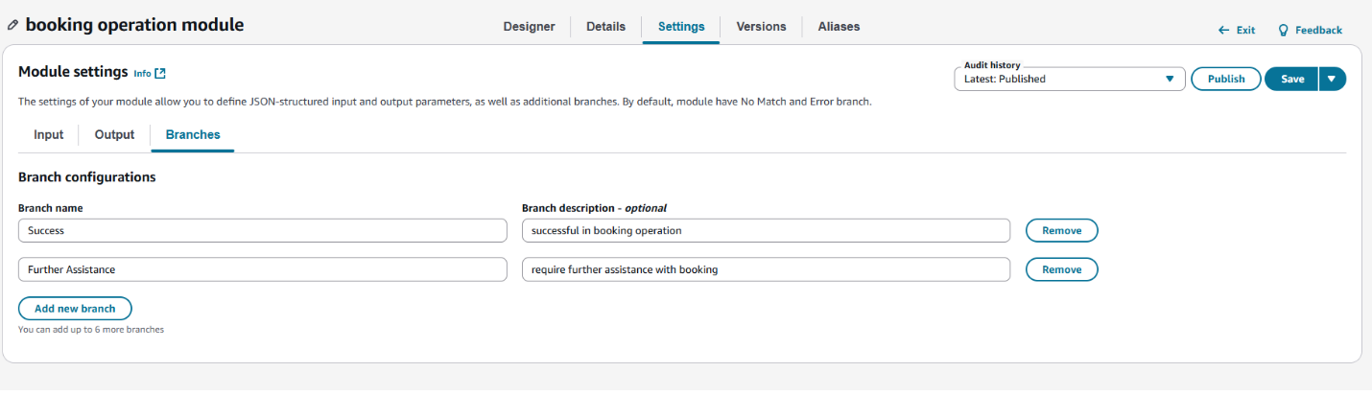1372x395 pixels.
Task: Remove the Success branch
Action: [1061, 231]
